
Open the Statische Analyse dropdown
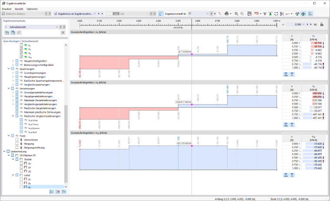[x=42, y=14]
